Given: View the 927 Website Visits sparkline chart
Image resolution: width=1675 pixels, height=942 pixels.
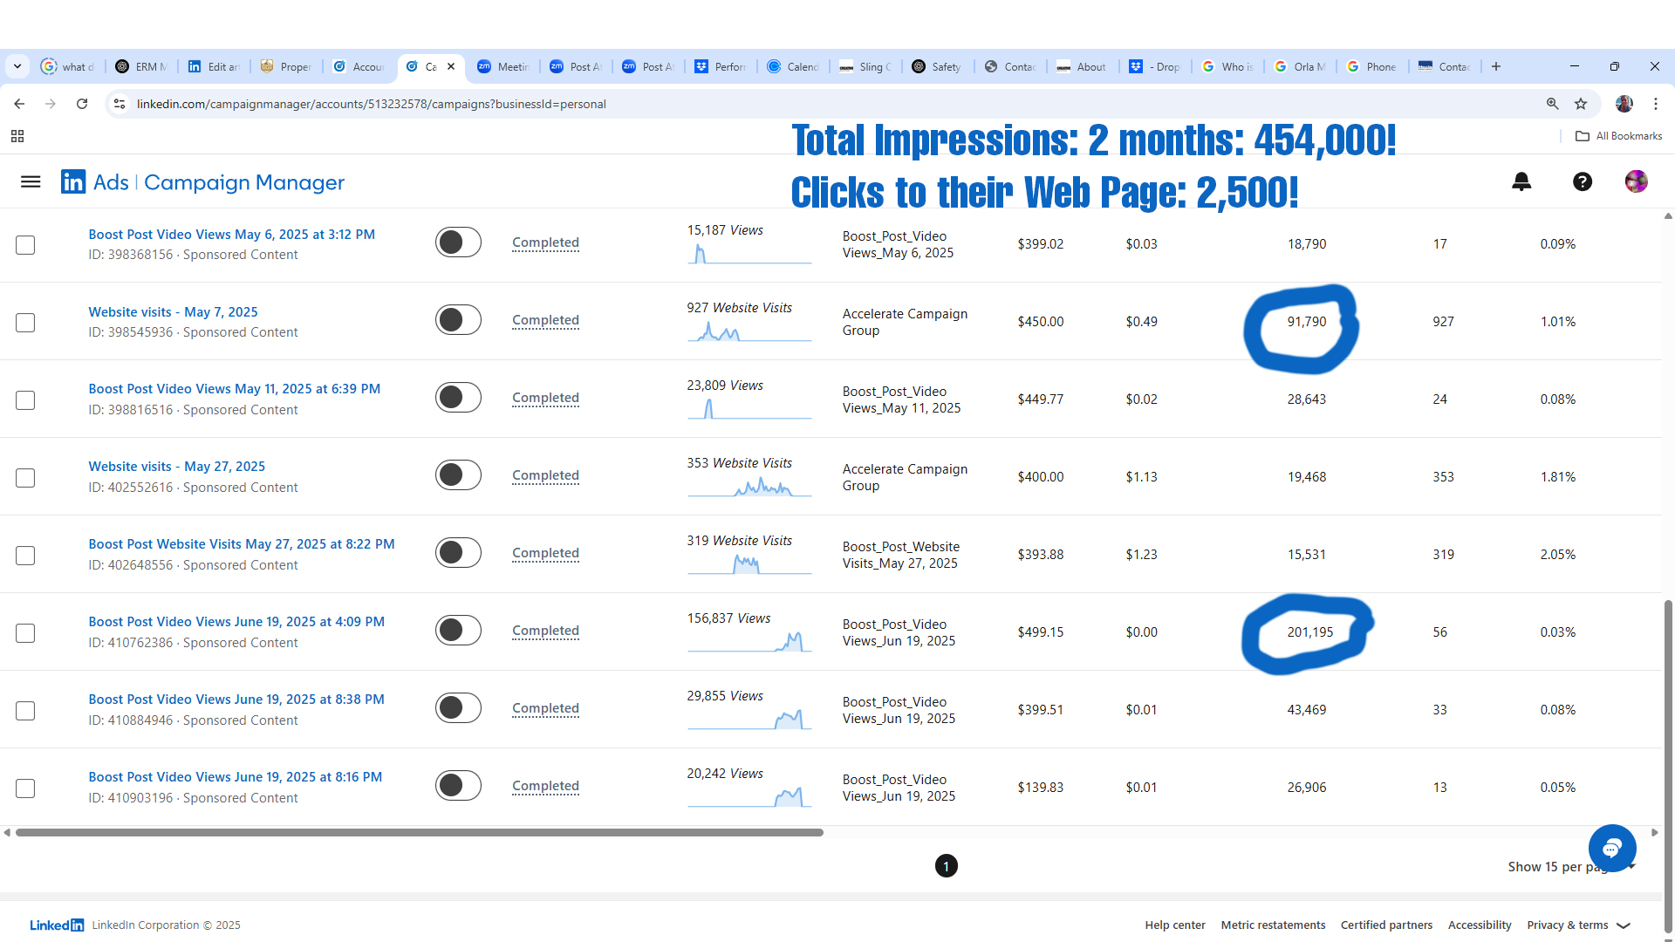Looking at the screenshot, I should pyautogui.click(x=749, y=331).
